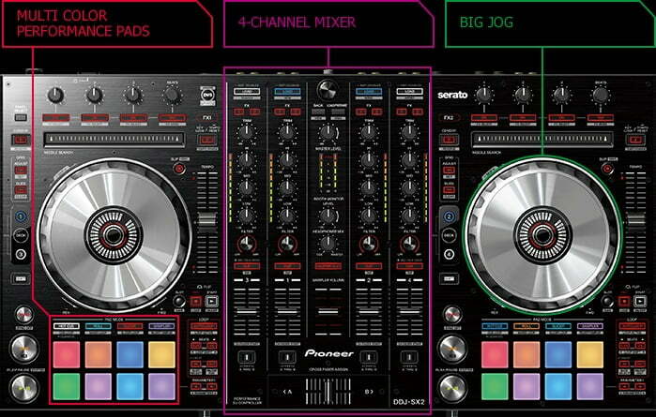656x417 pixels.
Task: Click the LOAD button on mixer channel 3
Action: (x=247, y=92)
